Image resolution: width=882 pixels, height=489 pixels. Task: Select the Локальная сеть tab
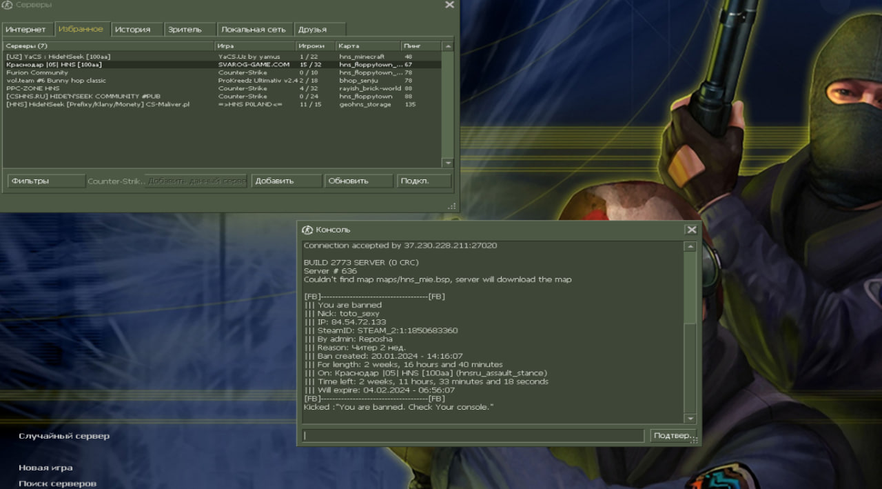click(254, 30)
